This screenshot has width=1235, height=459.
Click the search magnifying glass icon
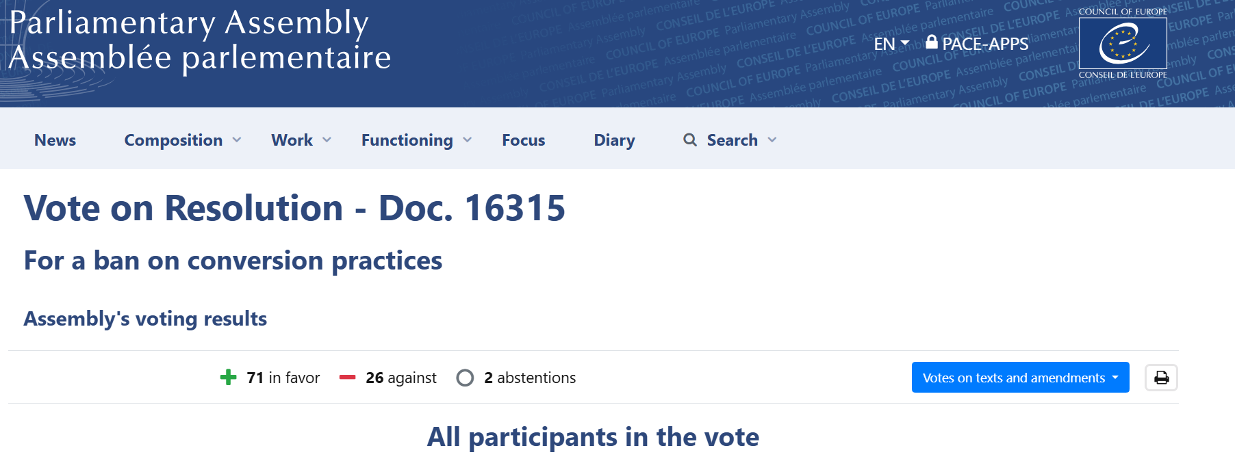690,140
